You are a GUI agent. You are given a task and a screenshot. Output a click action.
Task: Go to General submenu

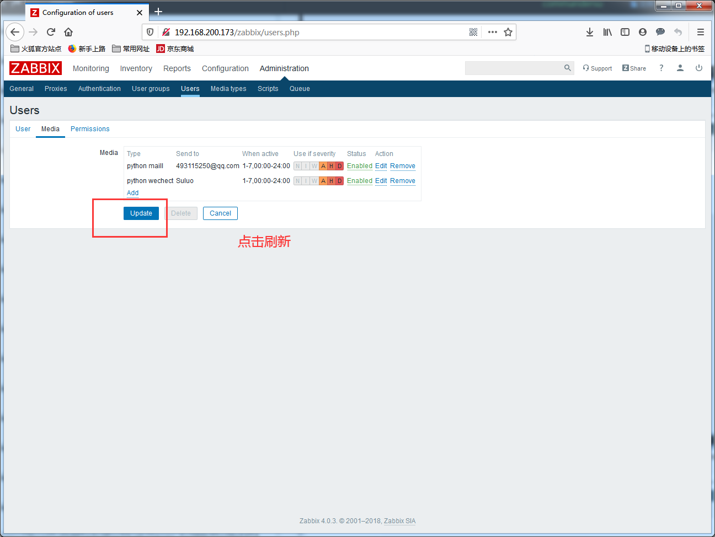(x=22, y=89)
